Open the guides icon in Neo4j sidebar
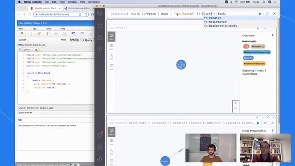The width and height of the screenshot is (295, 166). coord(100,49)
